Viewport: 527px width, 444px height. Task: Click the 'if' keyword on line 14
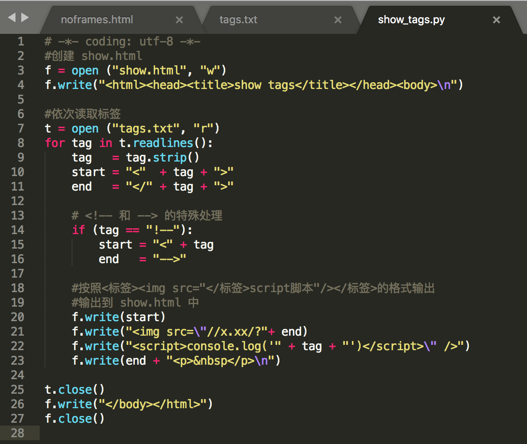[x=78, y=230]
